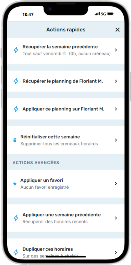Click the green dot after vendredi
Screen dimensions: 131x265
click(64, 54)
